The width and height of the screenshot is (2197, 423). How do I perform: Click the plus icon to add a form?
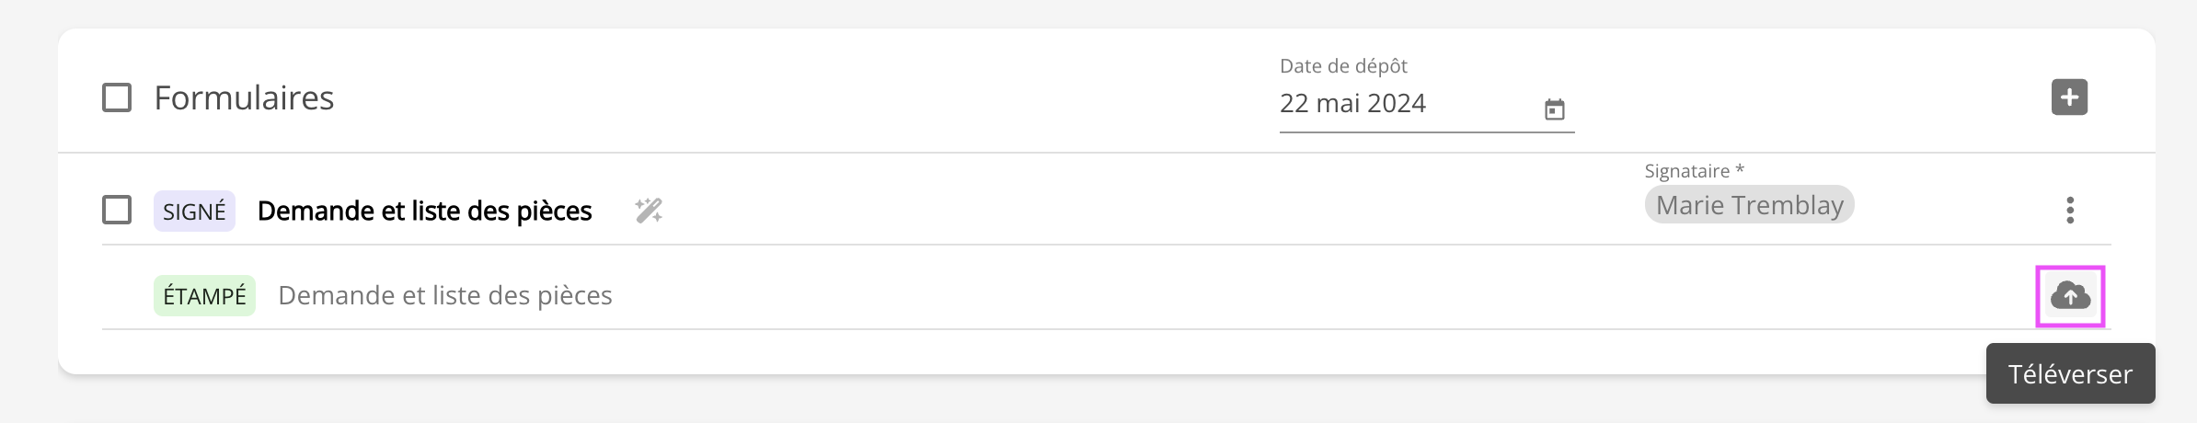(2069, 97)
